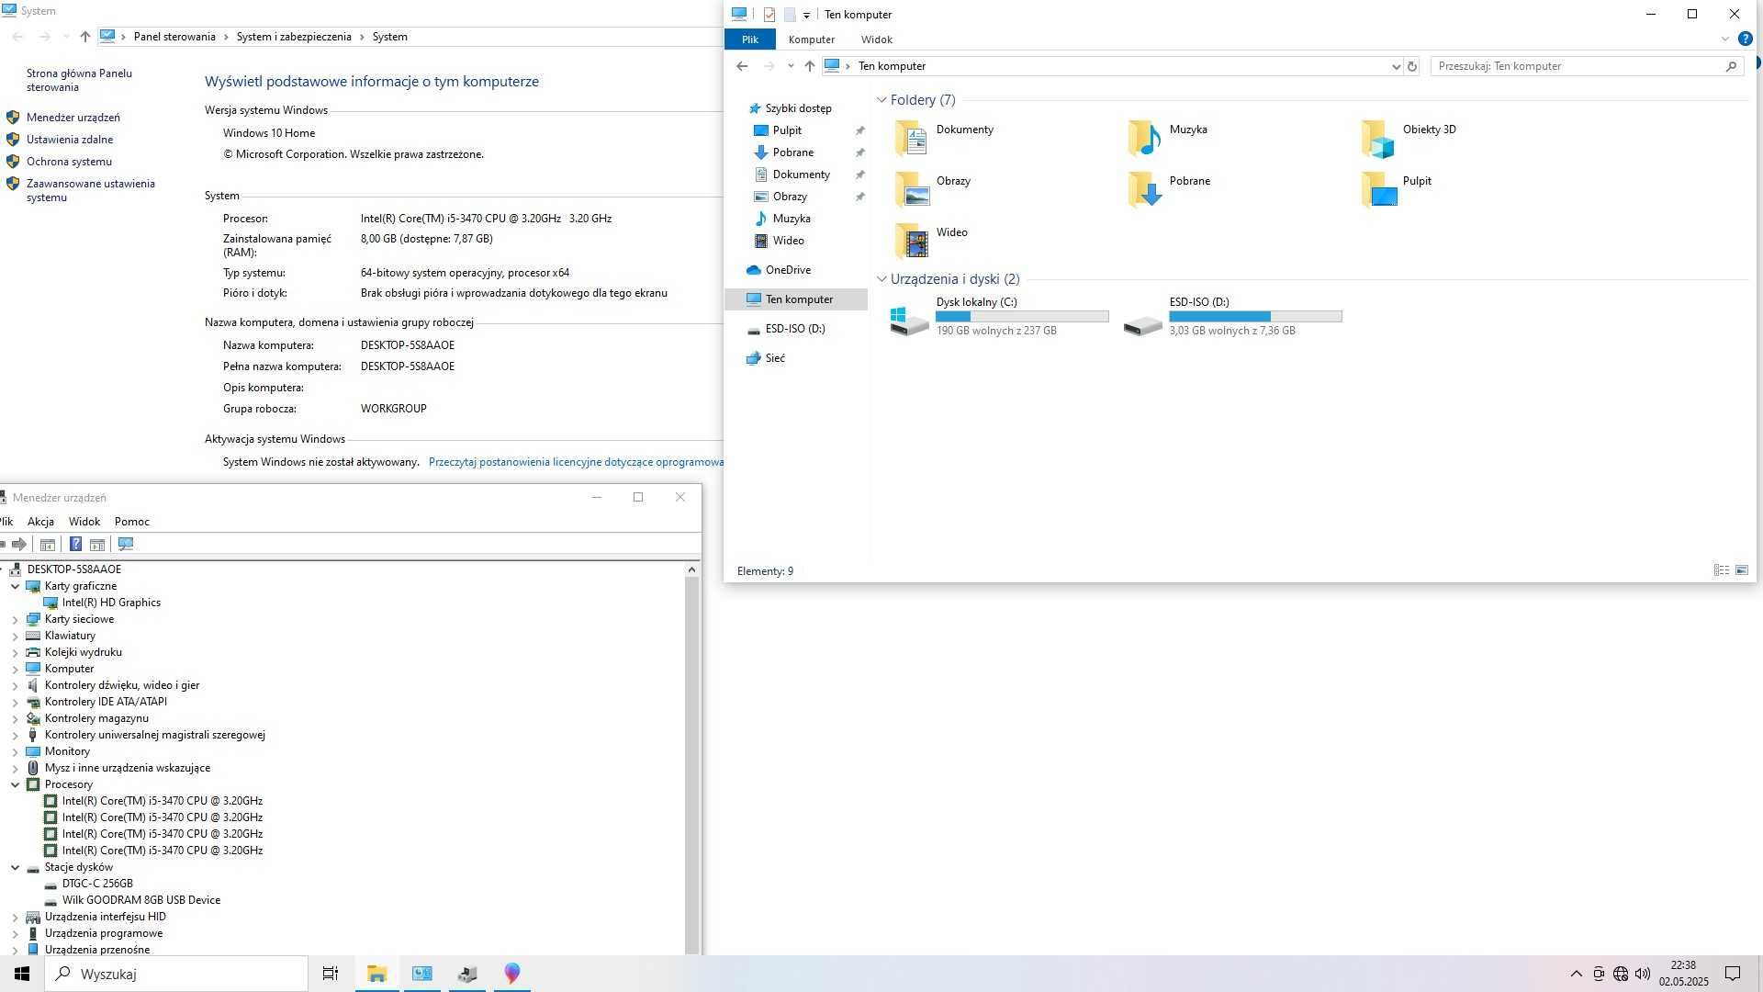Open Akcja menu in Menedżer urządzeń
The image size is (1763, 992).
click(x=40, y=522)
